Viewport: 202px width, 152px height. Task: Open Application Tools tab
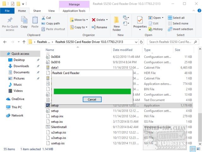[x=74, y=11]
